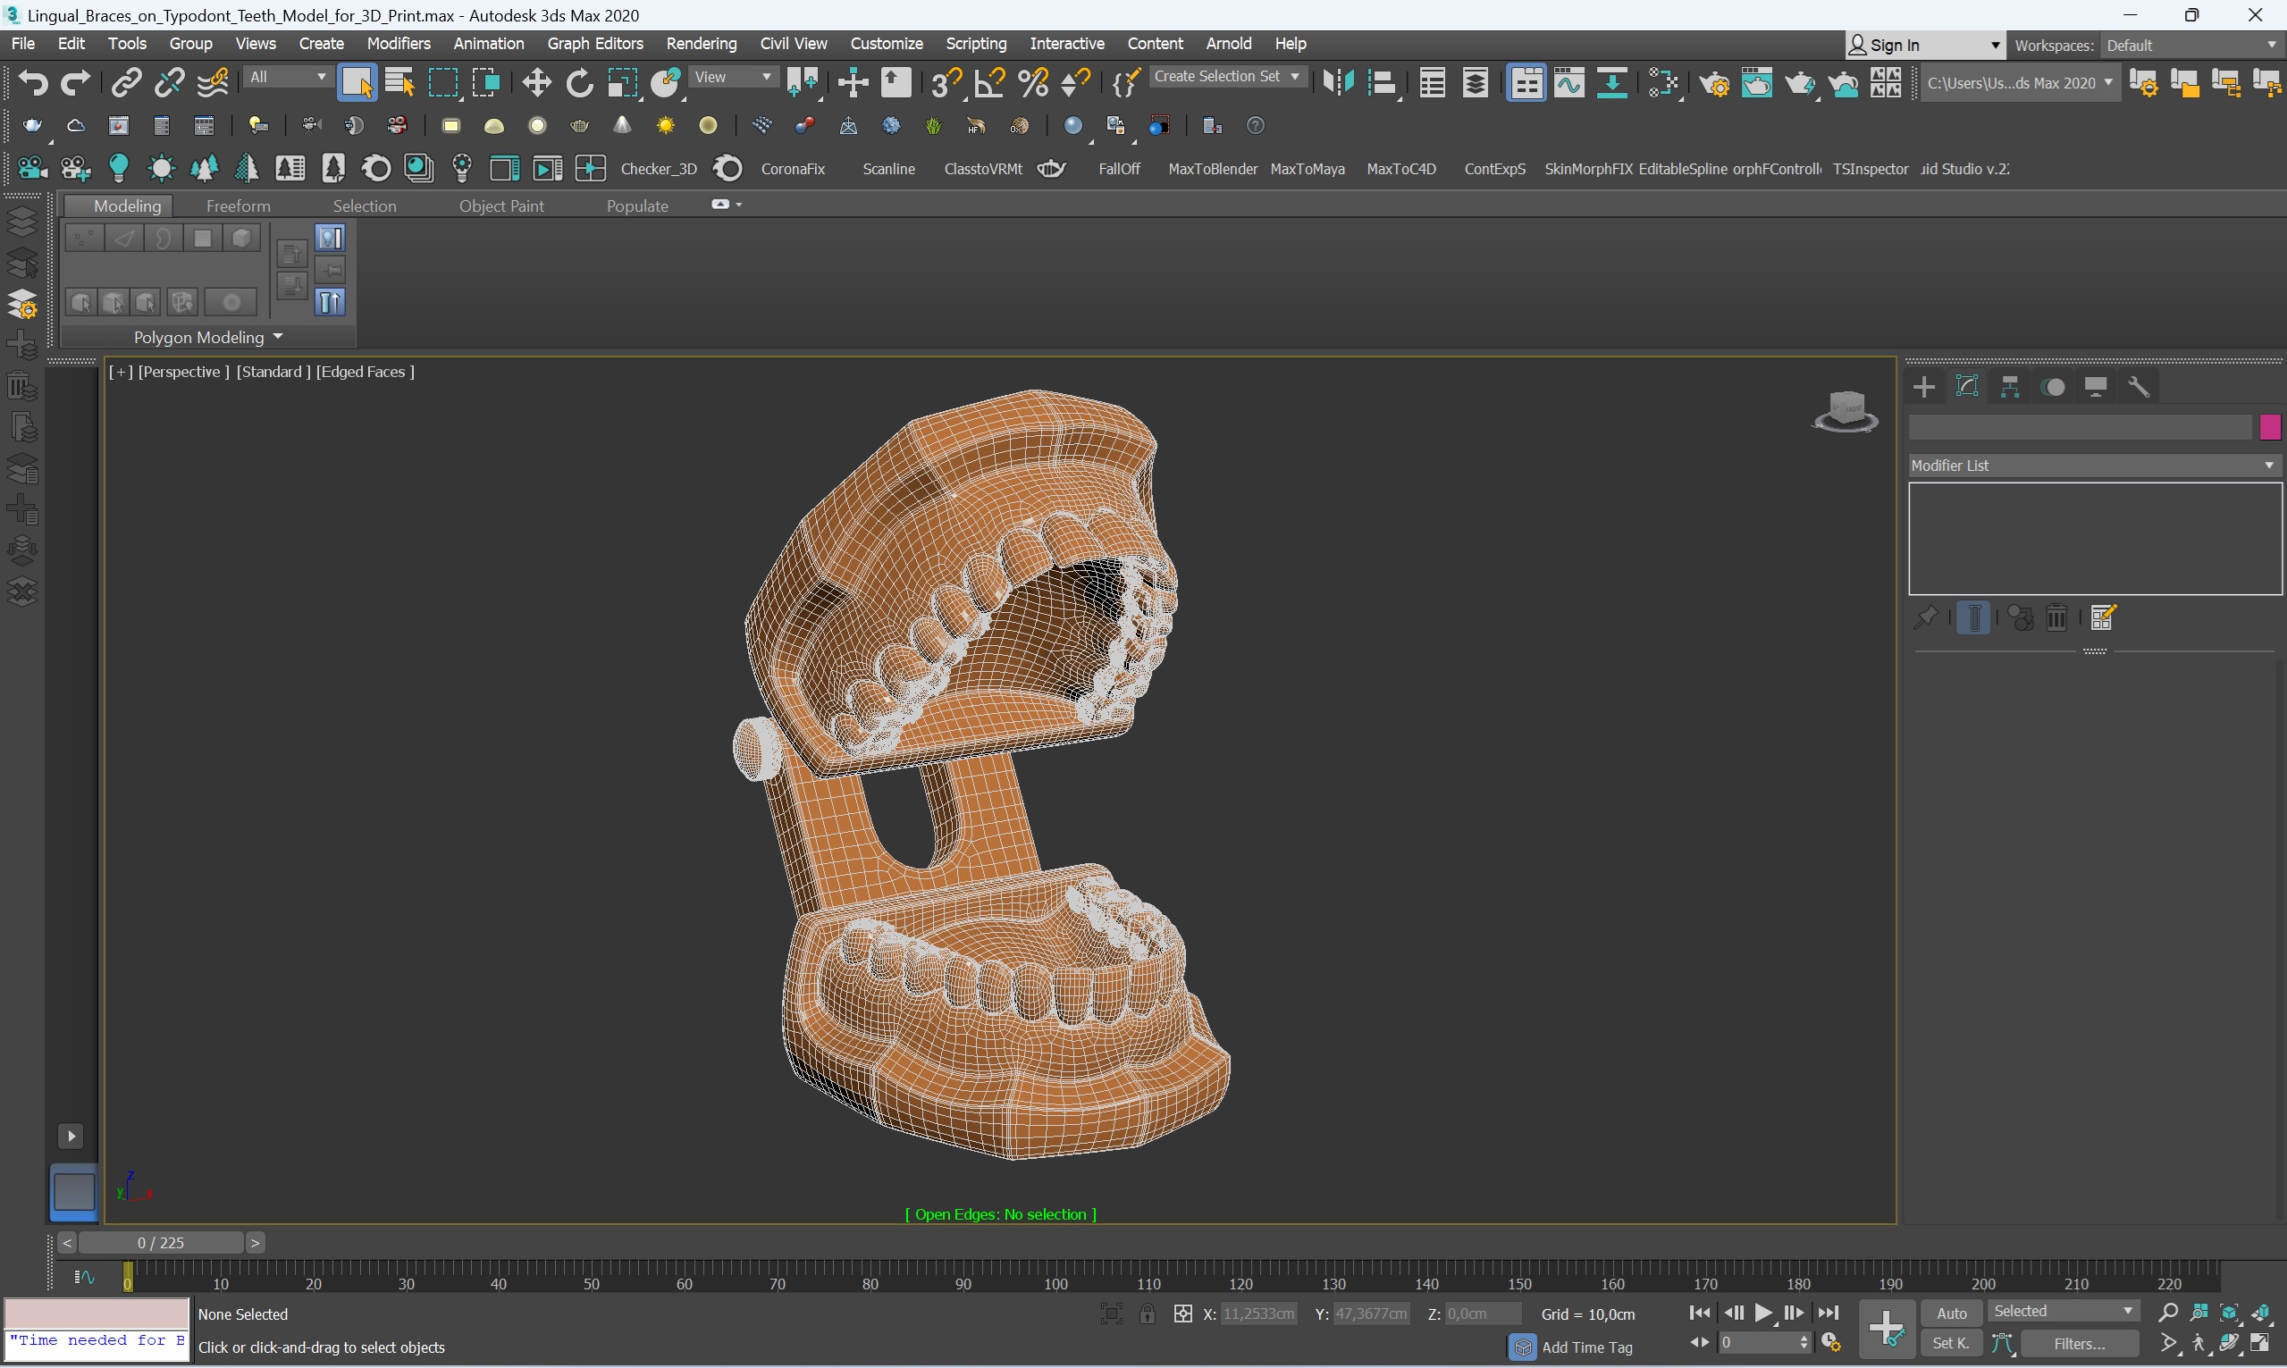Open the Rendering menu

tap(702, 43)
